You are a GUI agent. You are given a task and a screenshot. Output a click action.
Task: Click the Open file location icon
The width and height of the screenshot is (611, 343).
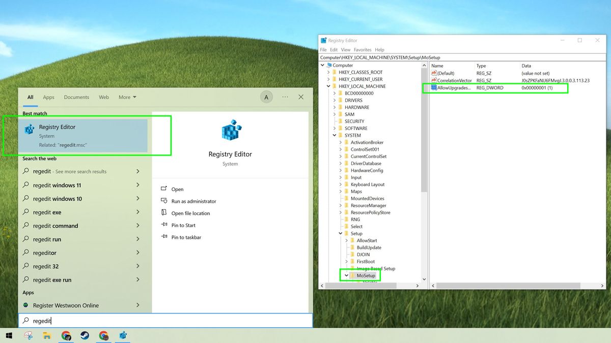[163, 213]
